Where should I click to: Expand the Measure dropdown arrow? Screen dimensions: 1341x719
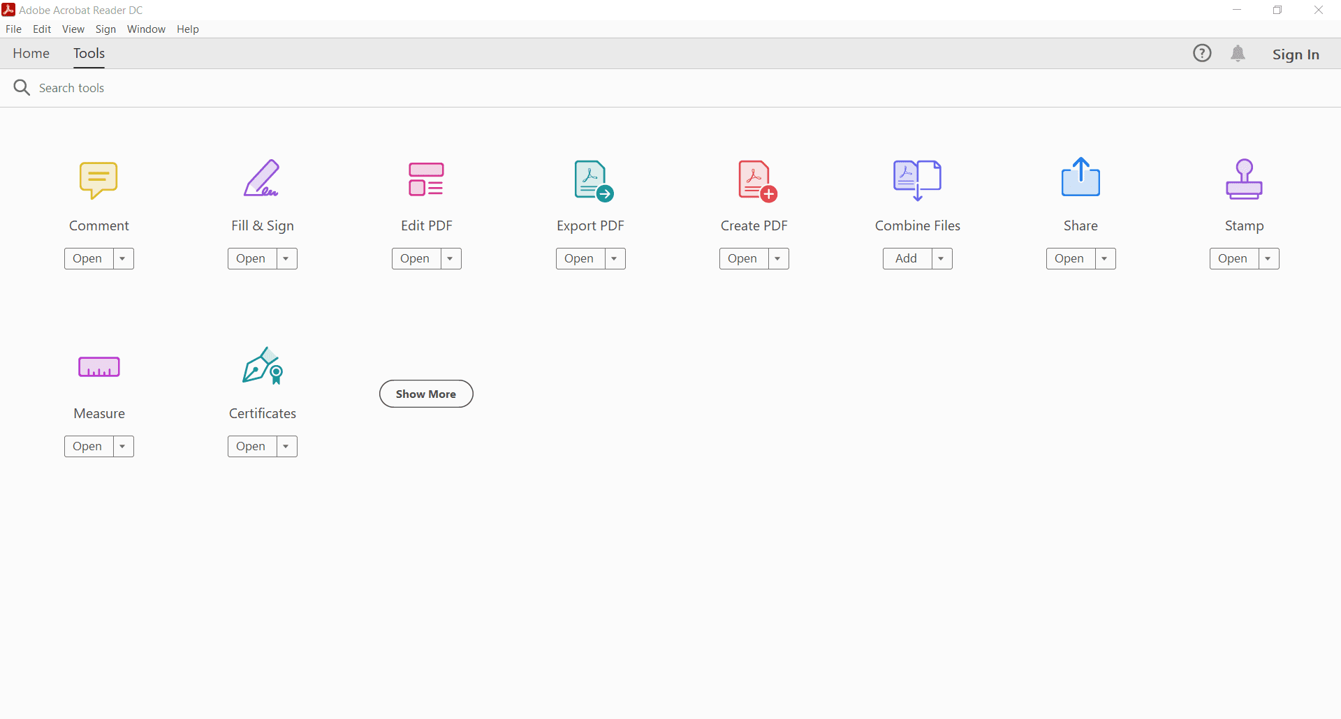pyautogui.click(x=123, y=447)
